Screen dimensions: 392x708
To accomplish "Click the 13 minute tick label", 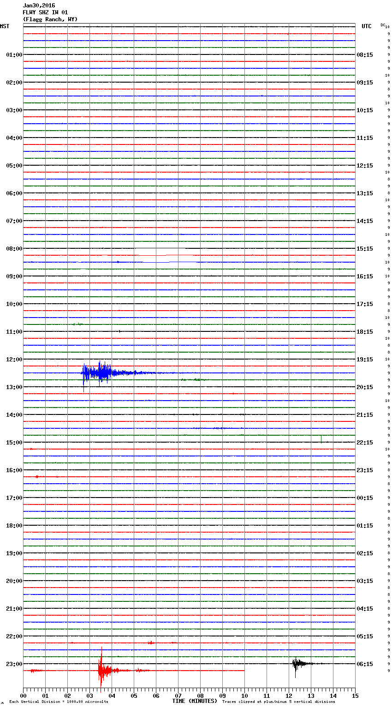I will coord(311,696).
